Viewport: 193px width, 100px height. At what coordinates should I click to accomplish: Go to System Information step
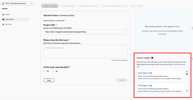tap(68, 6)
